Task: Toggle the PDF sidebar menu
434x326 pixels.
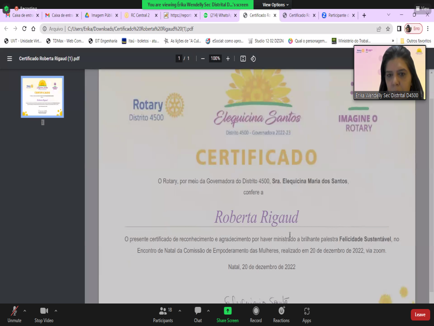Action: click(9, 59)
